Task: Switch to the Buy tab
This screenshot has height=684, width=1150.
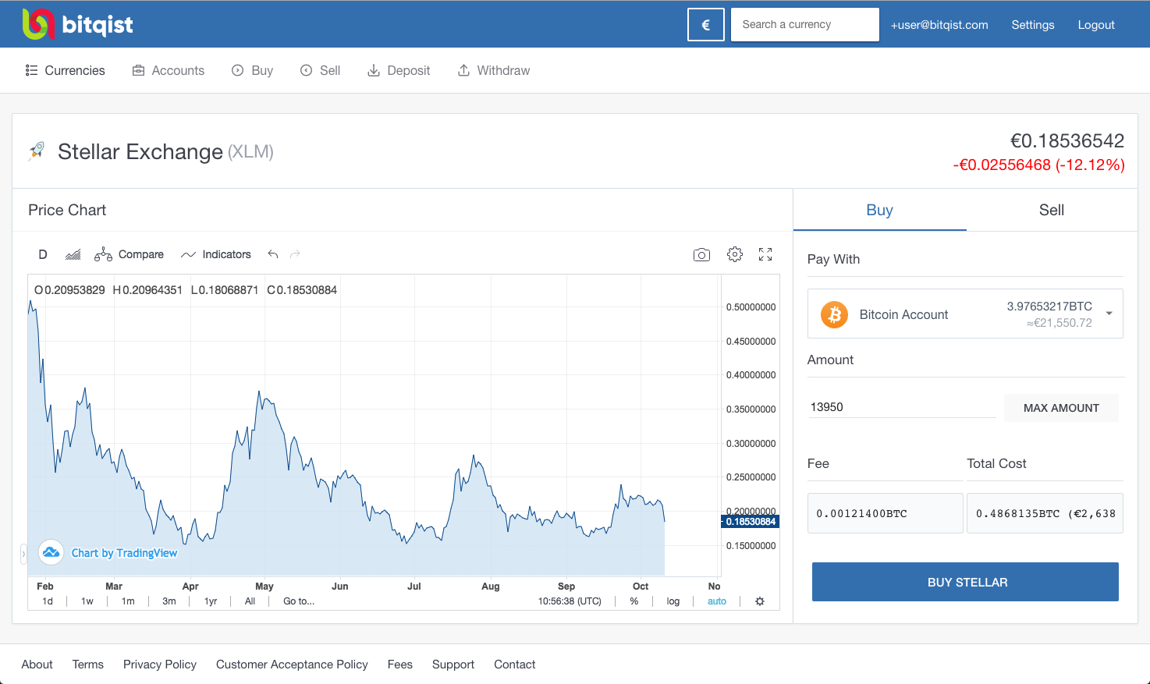Action: [880, 210]
